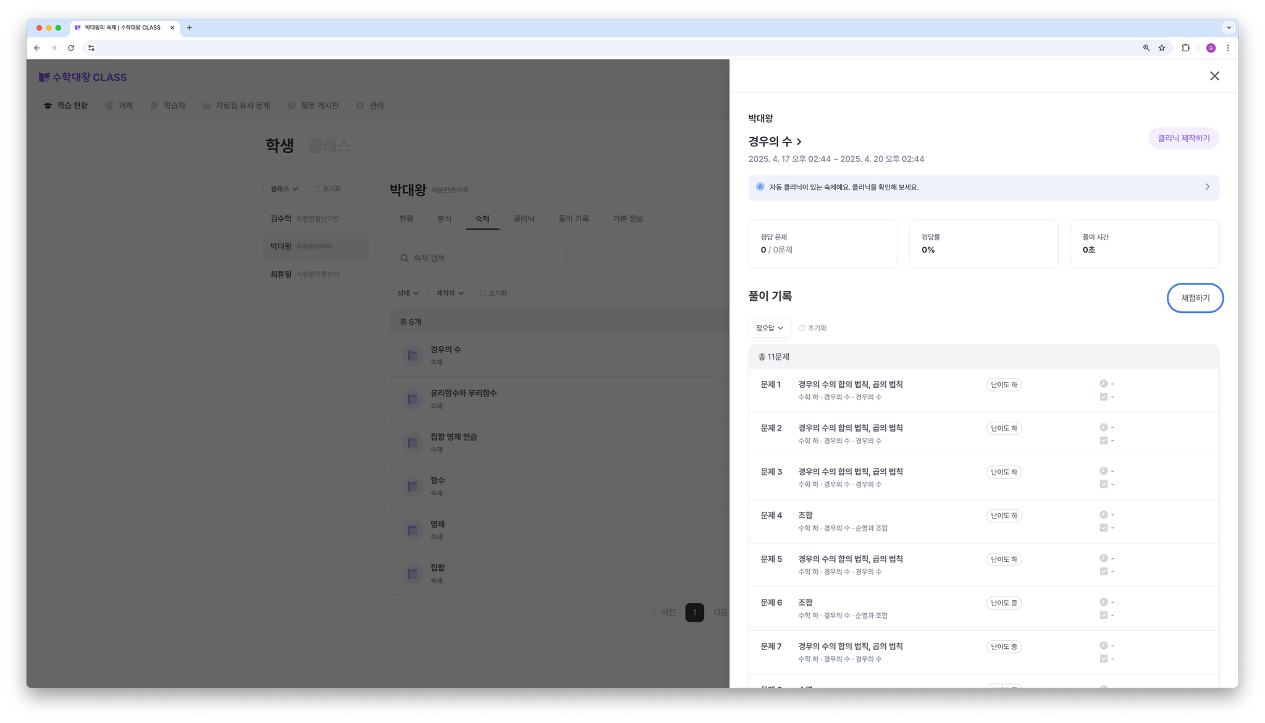The image size is (1265, 723).
Task: Click the 명제 homework icon
Action: click(412, 530)
